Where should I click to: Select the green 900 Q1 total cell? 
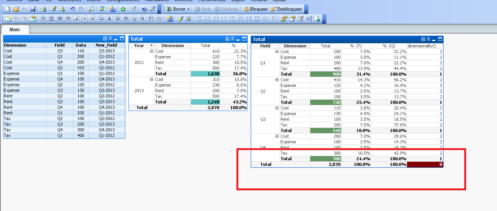coord(326,74)
